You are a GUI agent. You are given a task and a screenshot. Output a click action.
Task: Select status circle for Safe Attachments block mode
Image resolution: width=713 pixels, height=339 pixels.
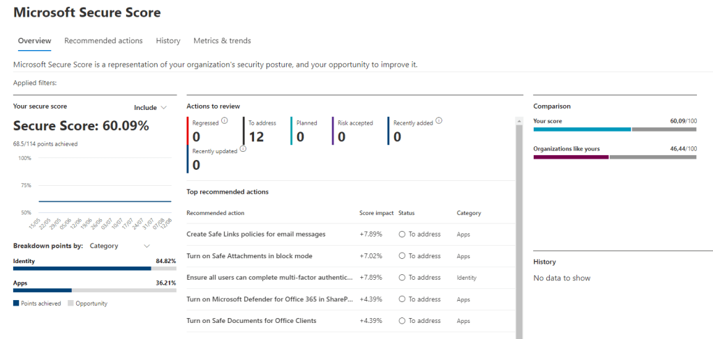403,256
